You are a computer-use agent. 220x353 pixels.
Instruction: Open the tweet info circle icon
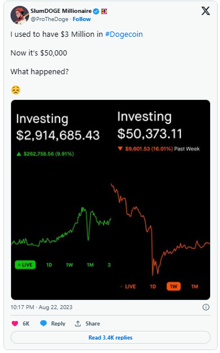coord(206,307)
